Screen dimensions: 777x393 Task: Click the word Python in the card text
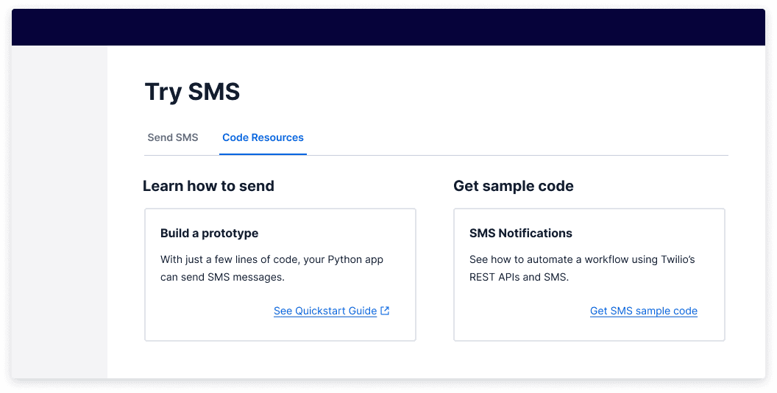coord(344,259)
